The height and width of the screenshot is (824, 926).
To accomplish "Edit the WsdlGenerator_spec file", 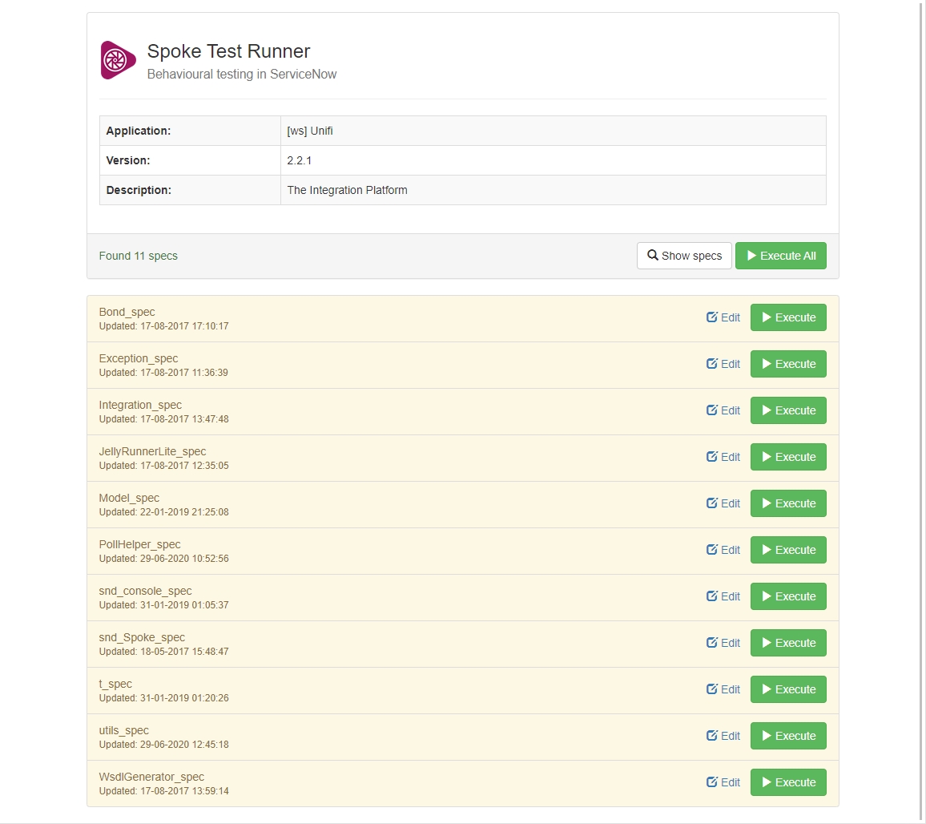I will click(723, 782).
